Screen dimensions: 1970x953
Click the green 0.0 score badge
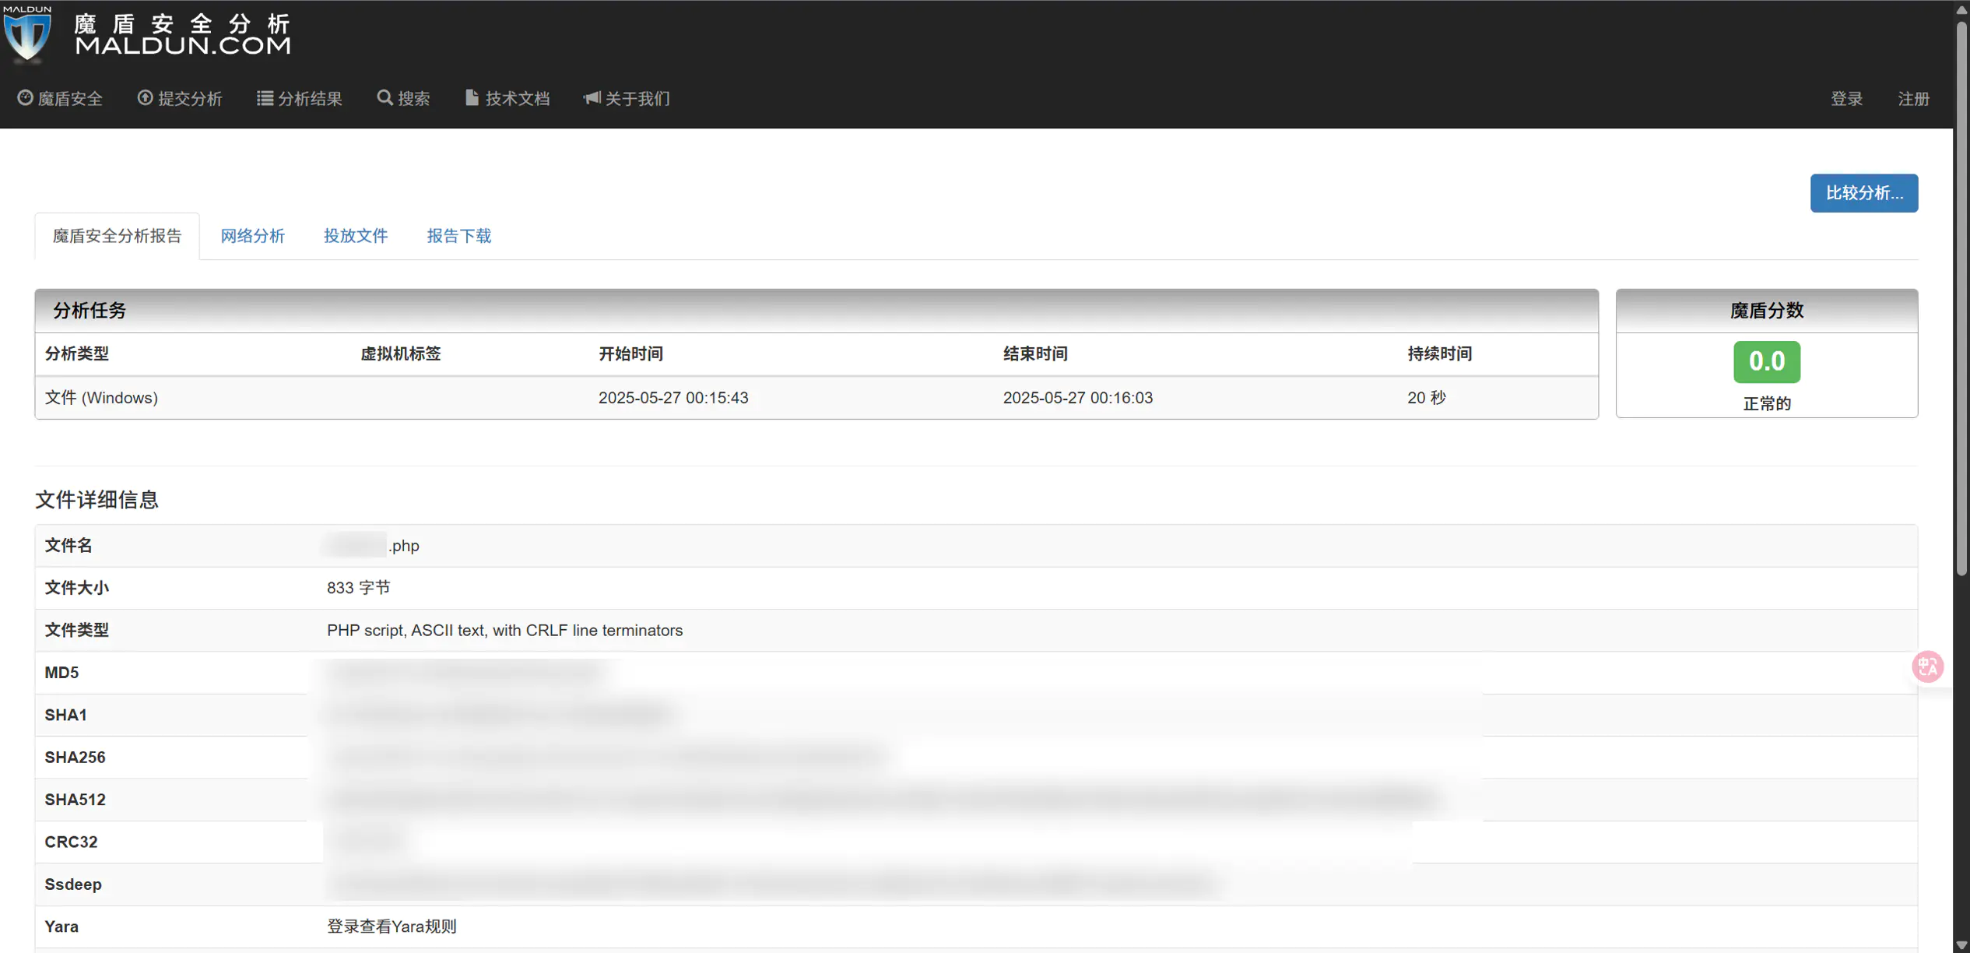click(x=1766, y=362)
